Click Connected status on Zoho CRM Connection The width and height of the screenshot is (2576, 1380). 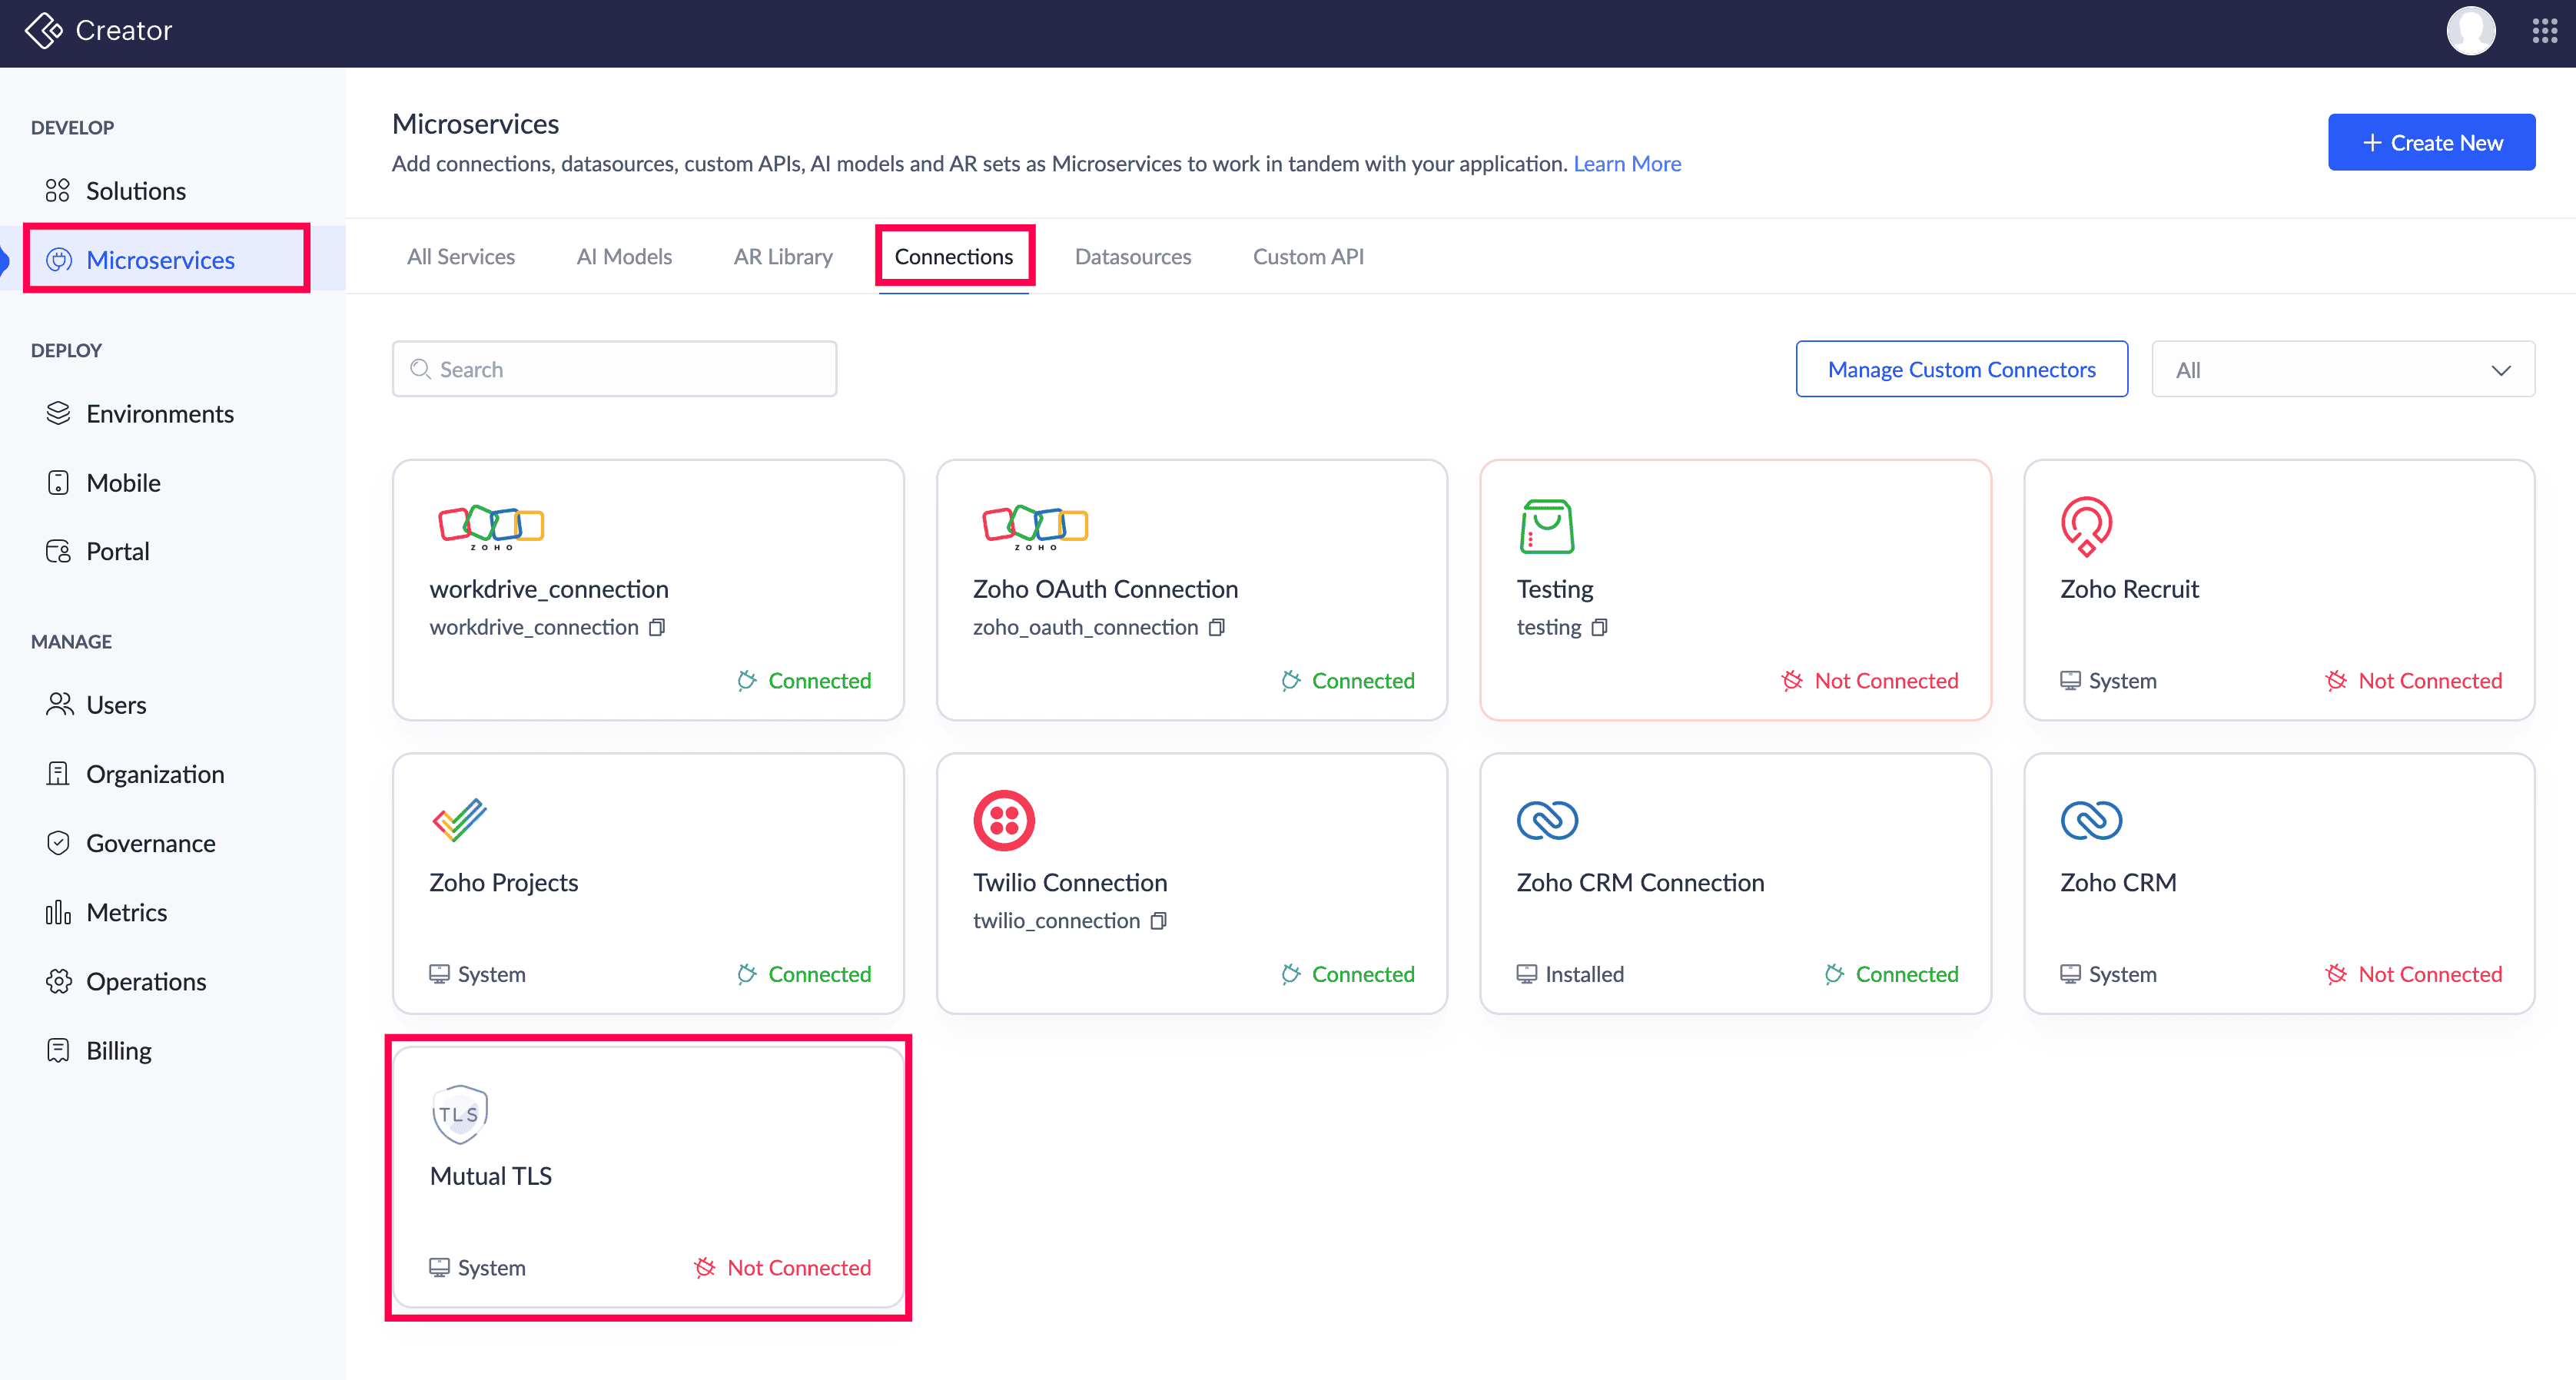1892,973
